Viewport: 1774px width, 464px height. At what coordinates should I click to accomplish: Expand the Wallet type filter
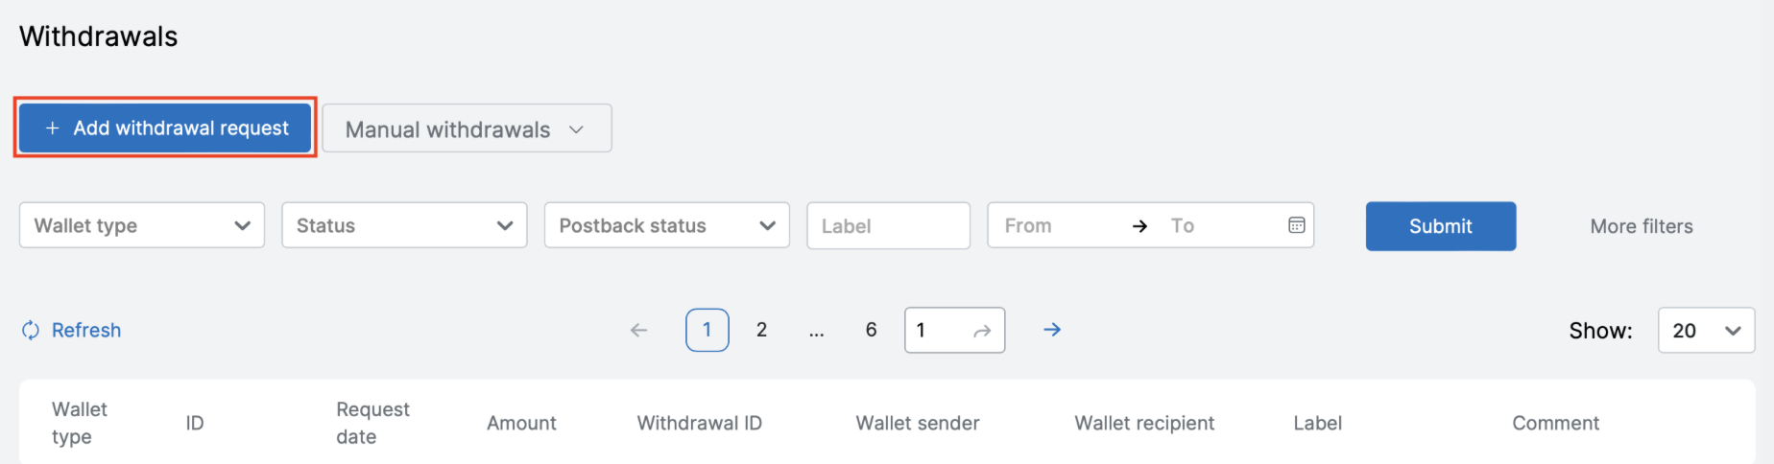coord(142,226)
